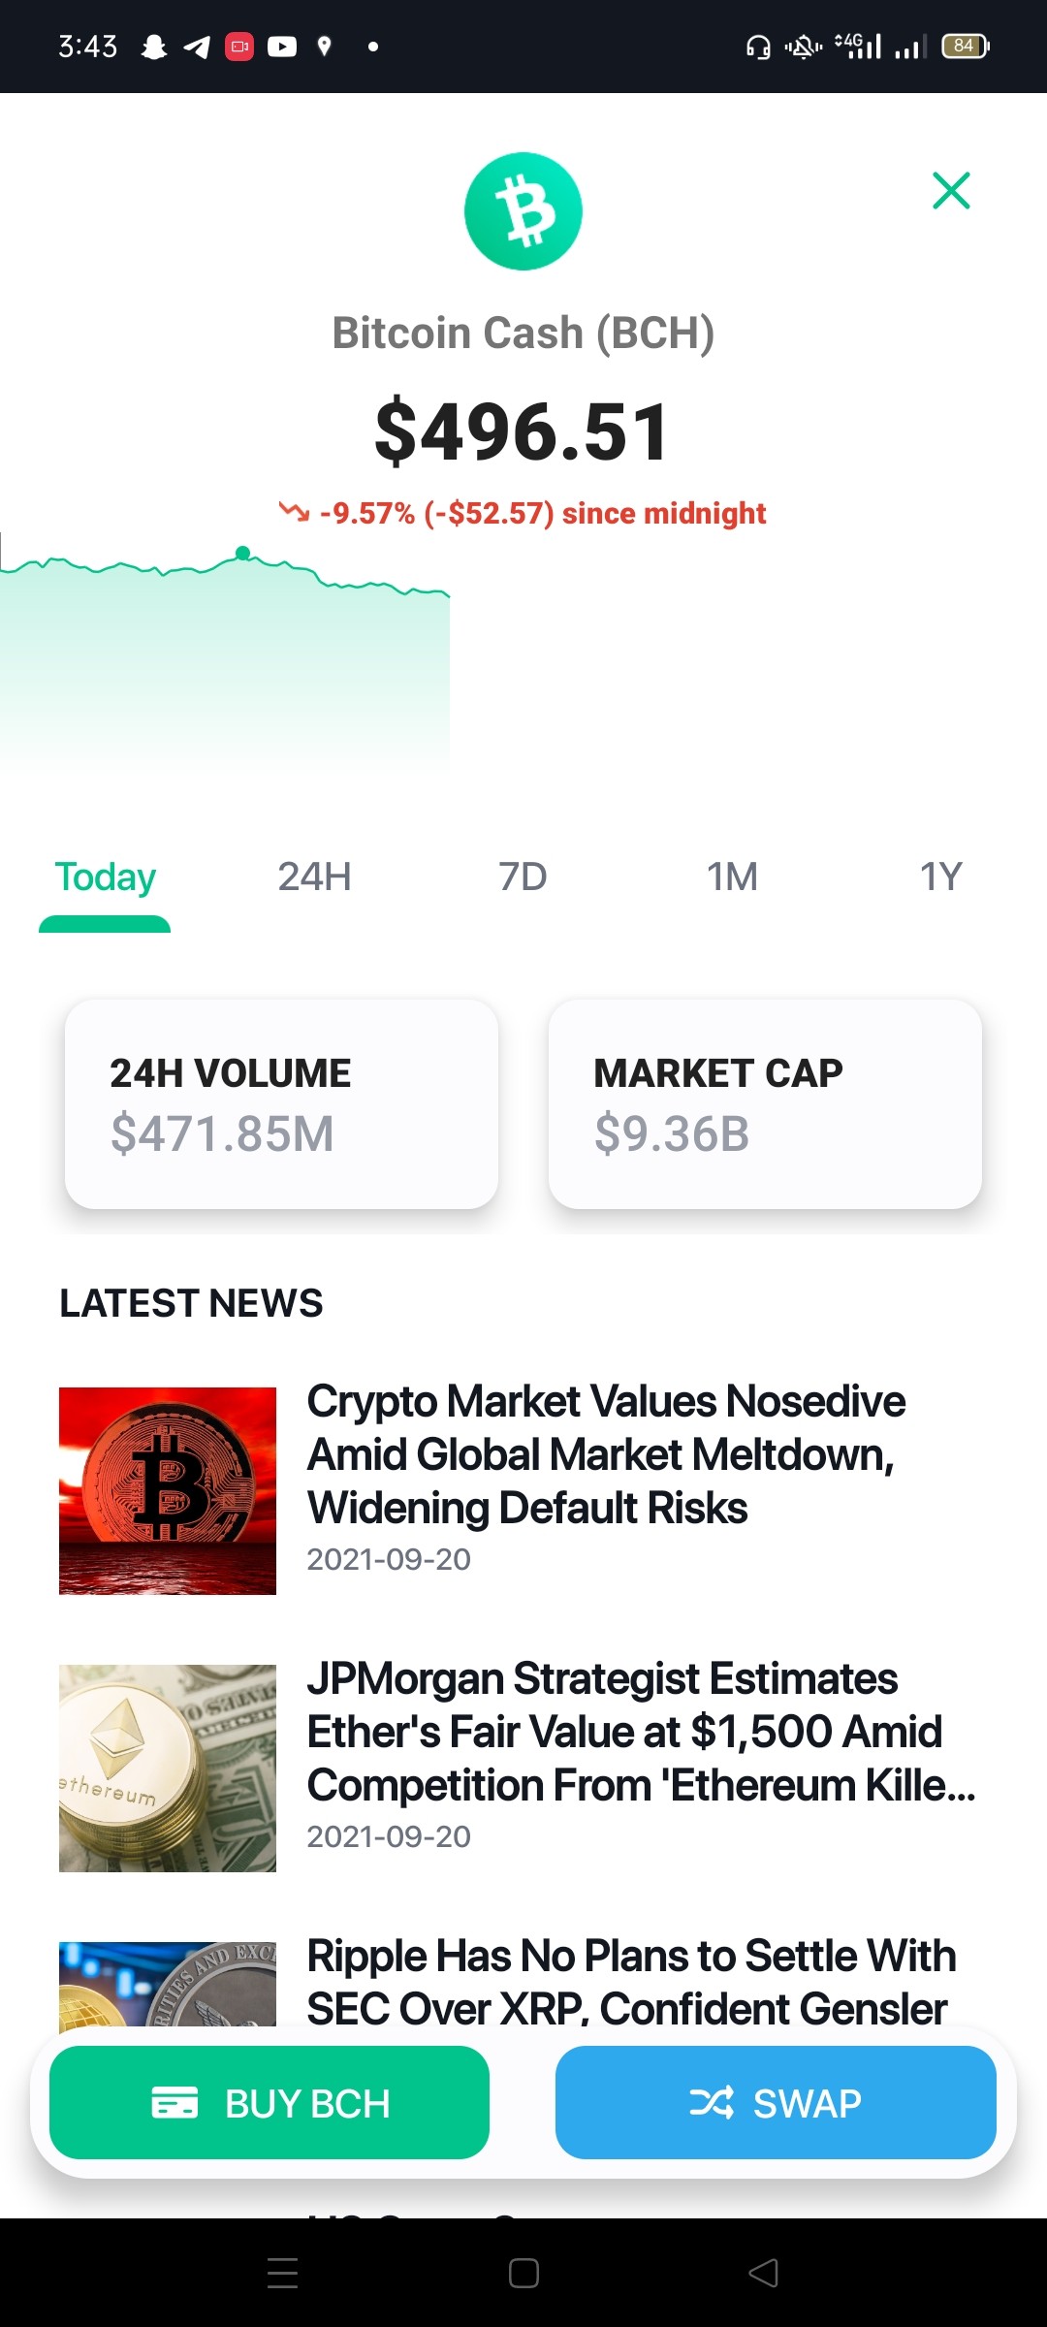
Task: Tap the shuffle arrows icon on Swap
Action: 712,2102
